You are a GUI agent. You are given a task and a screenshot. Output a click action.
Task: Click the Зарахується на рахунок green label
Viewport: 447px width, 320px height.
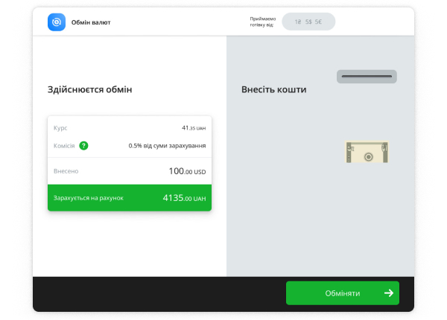tap(88, 198)
